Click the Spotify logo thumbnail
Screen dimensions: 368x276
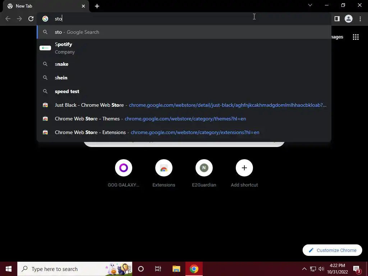pos(45,48)
